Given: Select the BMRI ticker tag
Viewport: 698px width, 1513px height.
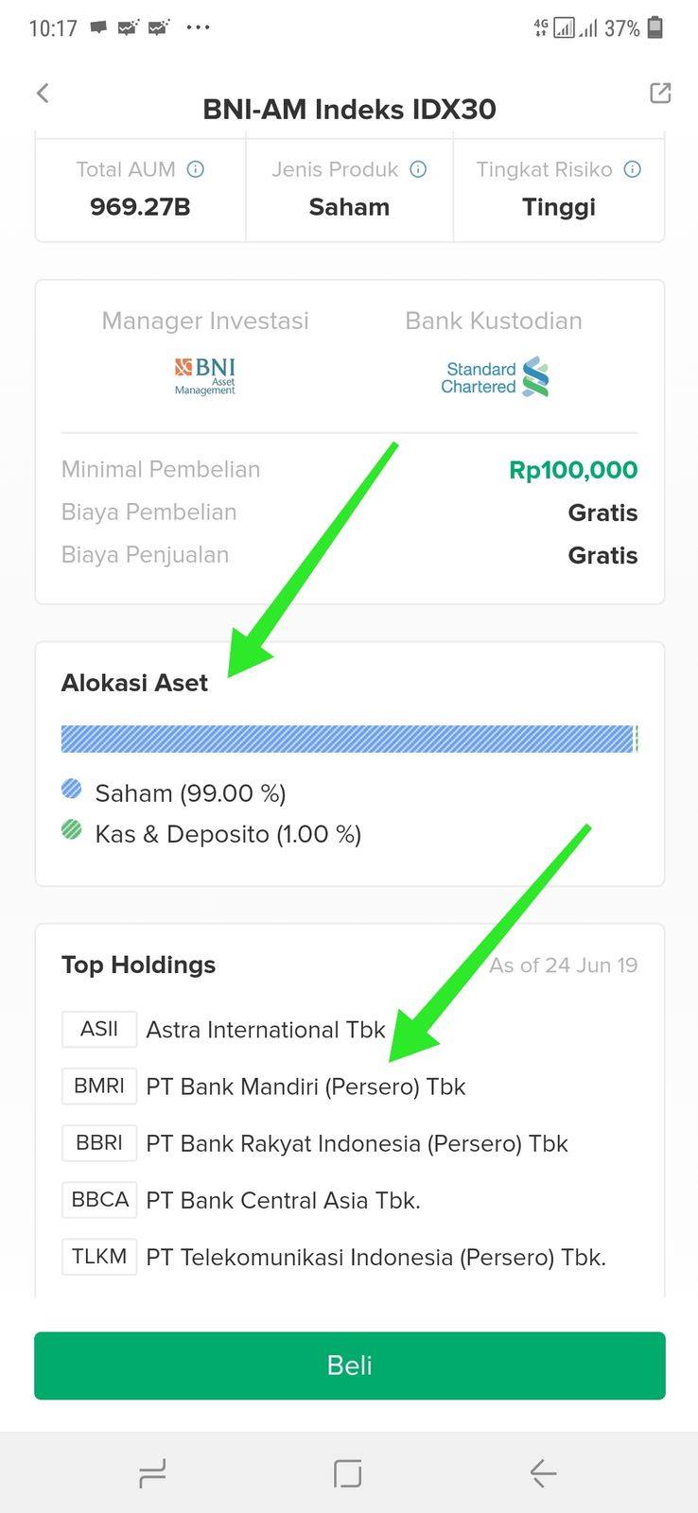Looking at the screenshot, I should click(99, 1086).
